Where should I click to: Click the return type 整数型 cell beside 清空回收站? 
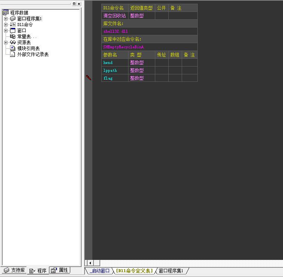coord(141,16)
